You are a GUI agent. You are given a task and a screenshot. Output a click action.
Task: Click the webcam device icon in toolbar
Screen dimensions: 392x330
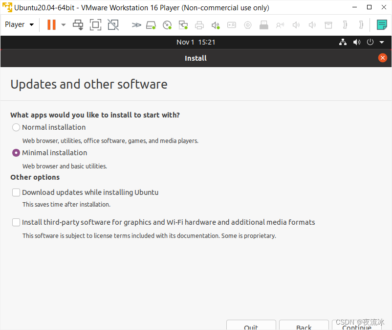point(248,25)
